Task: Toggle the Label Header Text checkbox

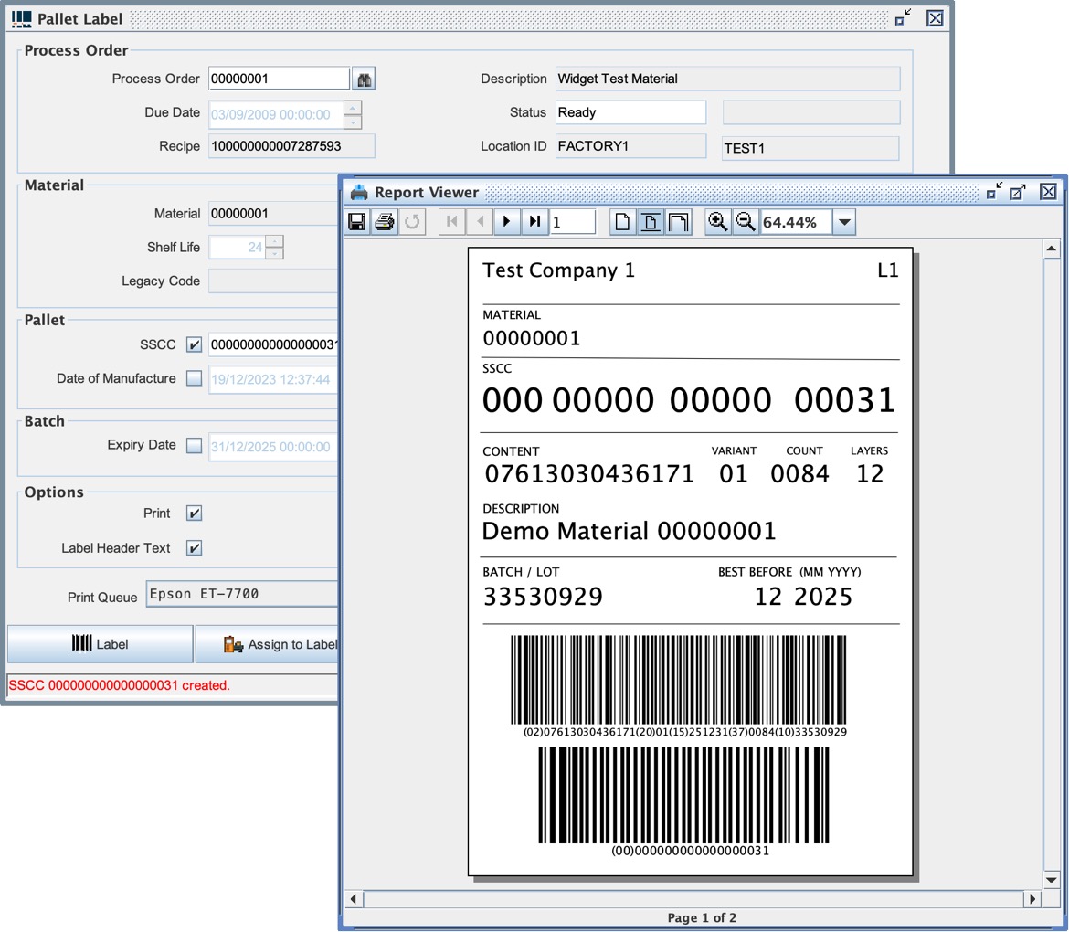Action: [x=194, y=548]
